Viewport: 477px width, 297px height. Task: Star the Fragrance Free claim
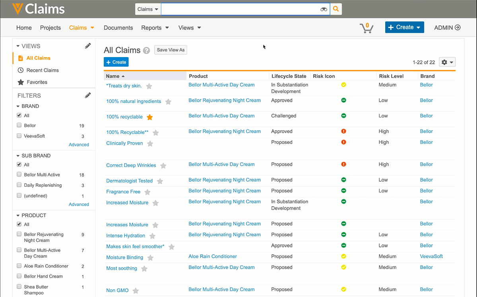click(147, 192)
